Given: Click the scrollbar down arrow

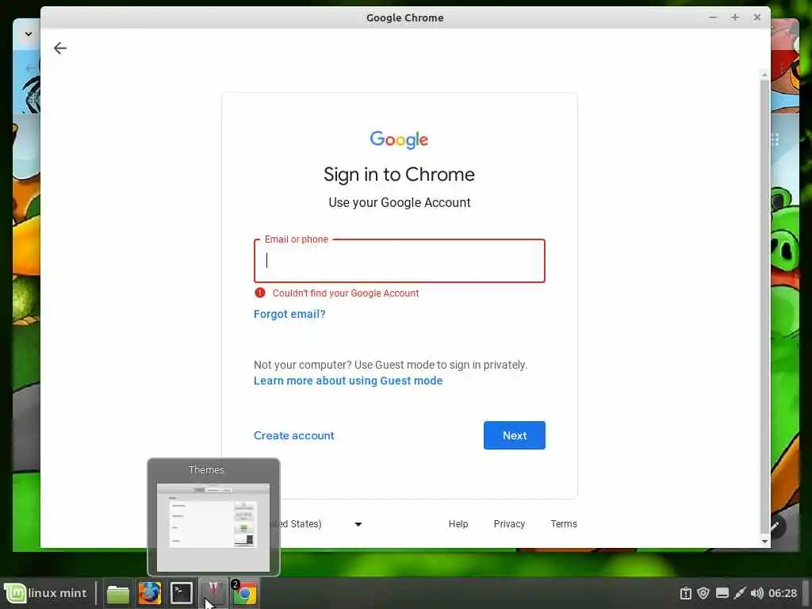Looking at the screenshot, I should click(764, 541).
